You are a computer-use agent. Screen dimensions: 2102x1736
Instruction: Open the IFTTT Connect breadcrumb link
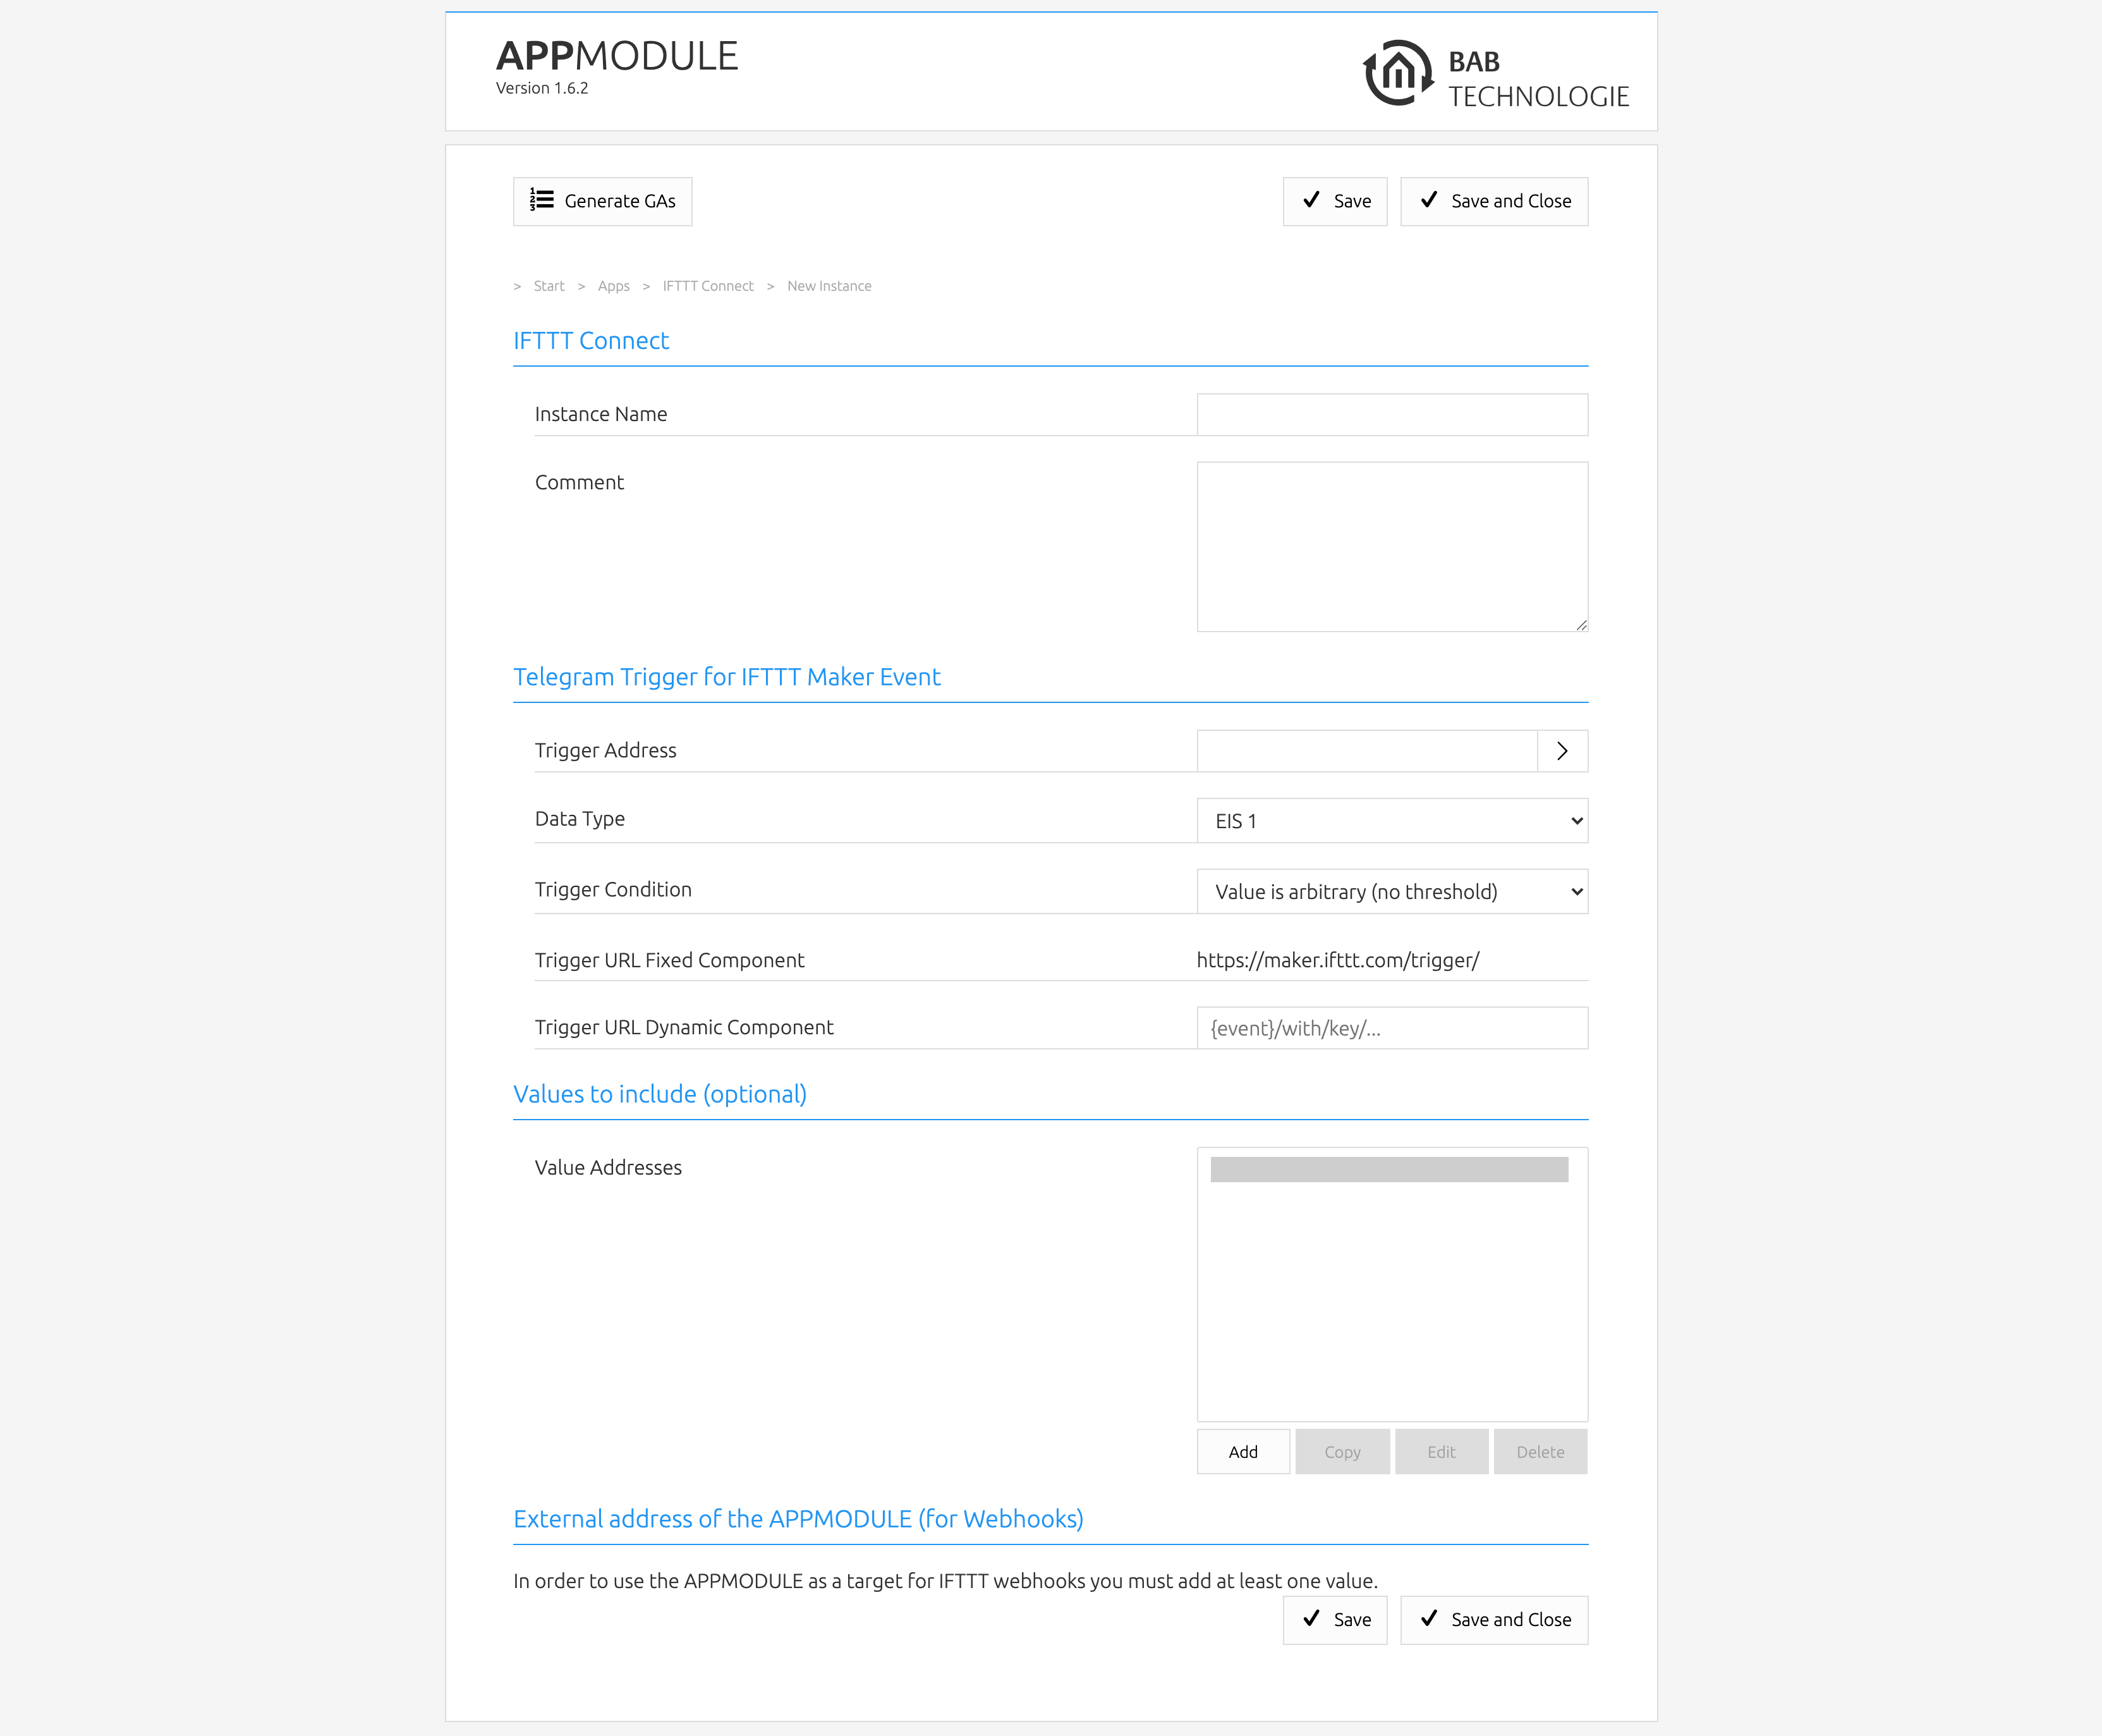click(x=708, y=286)
